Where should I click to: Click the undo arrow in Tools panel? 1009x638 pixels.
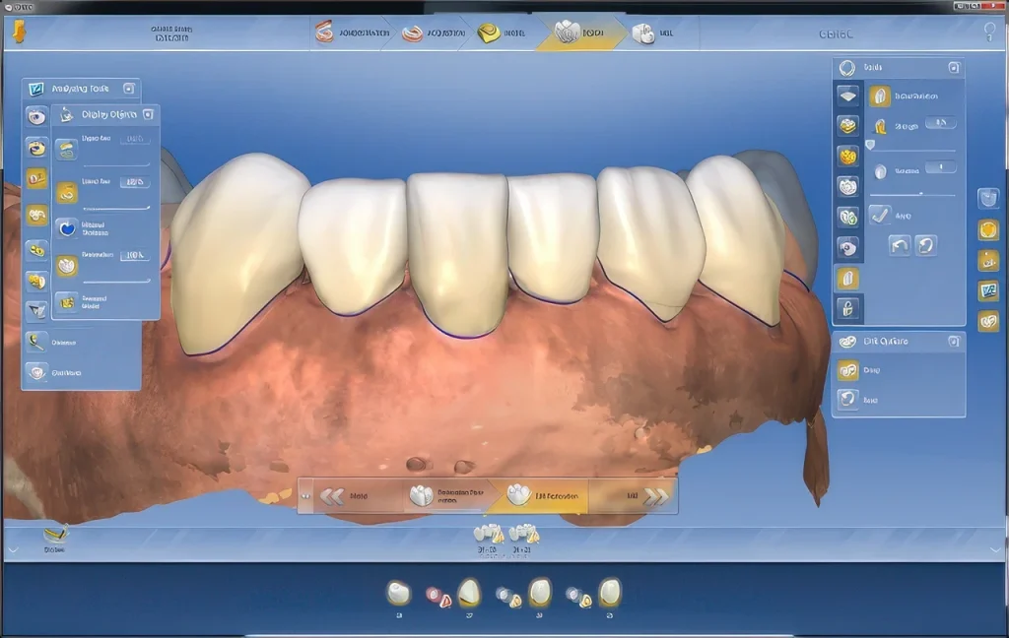pos(900,245)
